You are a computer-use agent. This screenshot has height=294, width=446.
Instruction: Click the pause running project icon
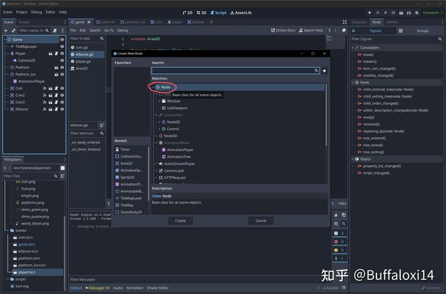(x=378, y=12)
